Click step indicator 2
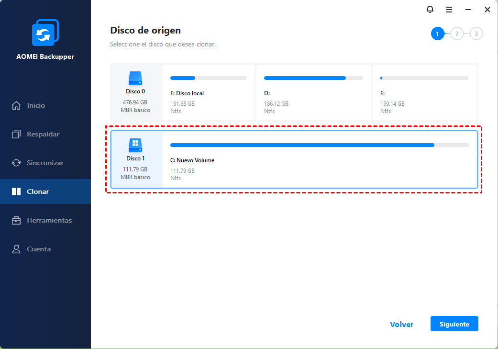 tap(457, 34)
